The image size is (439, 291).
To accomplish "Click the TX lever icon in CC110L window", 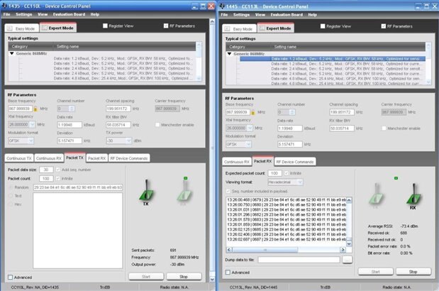I will (146, 190).
